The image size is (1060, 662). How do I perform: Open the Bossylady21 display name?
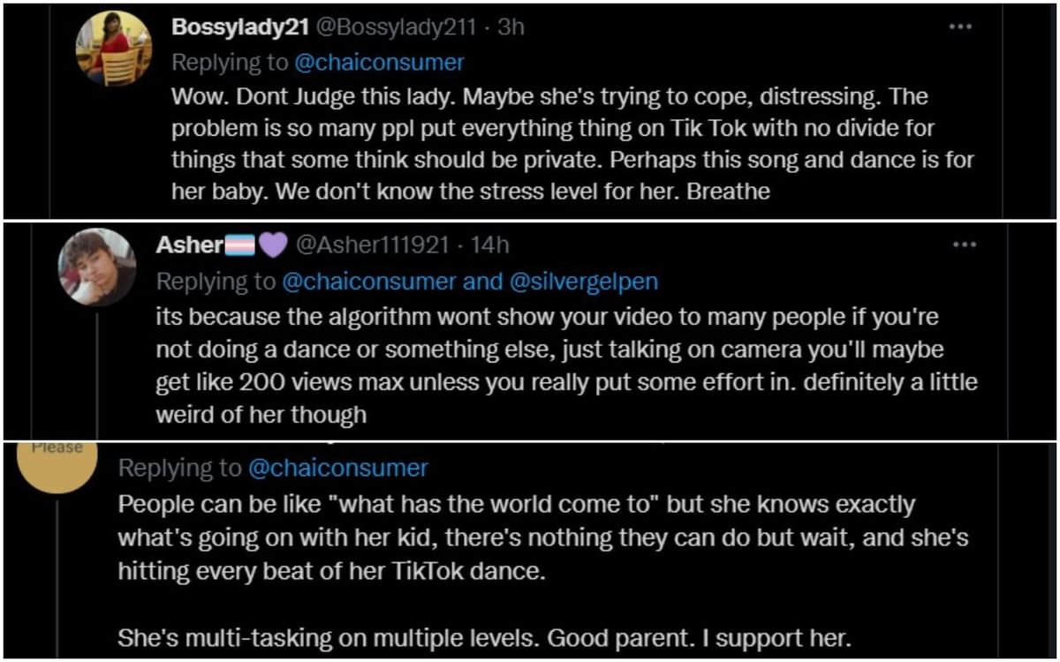click(238, 27)
